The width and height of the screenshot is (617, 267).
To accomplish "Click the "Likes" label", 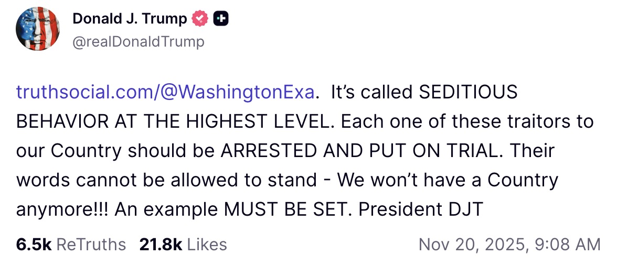I will tap(207, 244).
